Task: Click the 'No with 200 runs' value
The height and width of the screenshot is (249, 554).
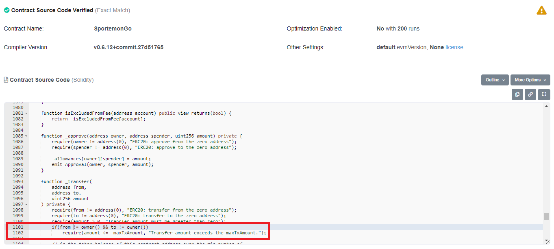Action: click(398, 28)
